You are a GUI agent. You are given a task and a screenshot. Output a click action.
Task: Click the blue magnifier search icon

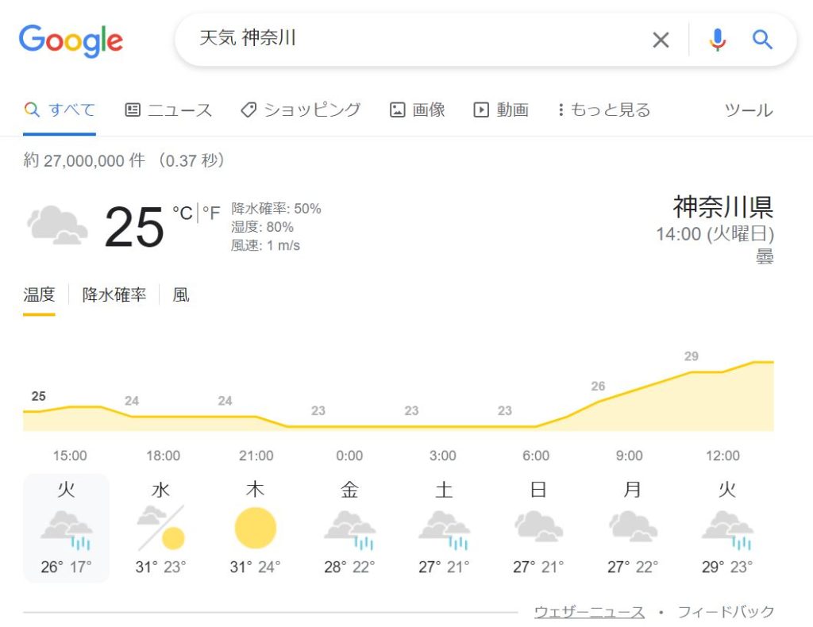tap(762, 40)
